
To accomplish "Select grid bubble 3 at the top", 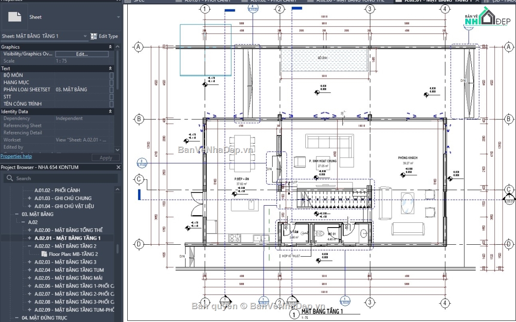I will click(x=370, y=9).
